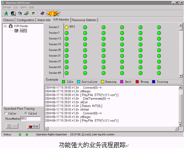This screenshot has height=148, width=184.
Task: Click the PhoneNumber input field
Action: pos(30,119)
